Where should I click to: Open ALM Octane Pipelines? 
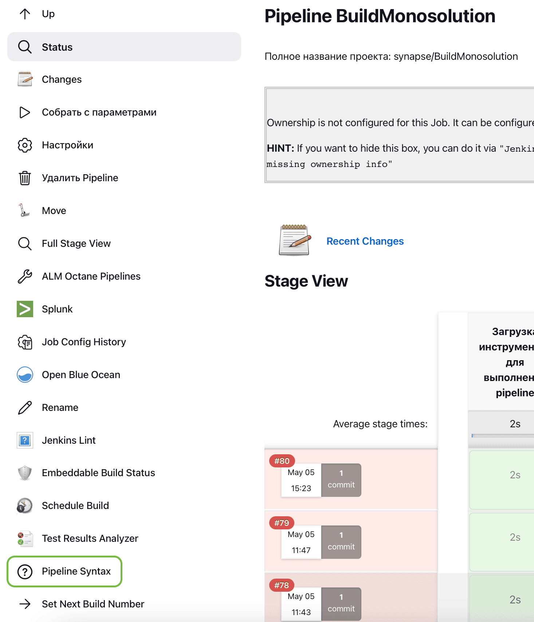[91, 276]
